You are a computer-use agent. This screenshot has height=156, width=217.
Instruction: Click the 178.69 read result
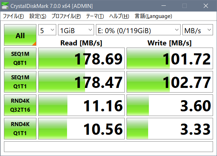pyautogui.click(x=81, y=58)
